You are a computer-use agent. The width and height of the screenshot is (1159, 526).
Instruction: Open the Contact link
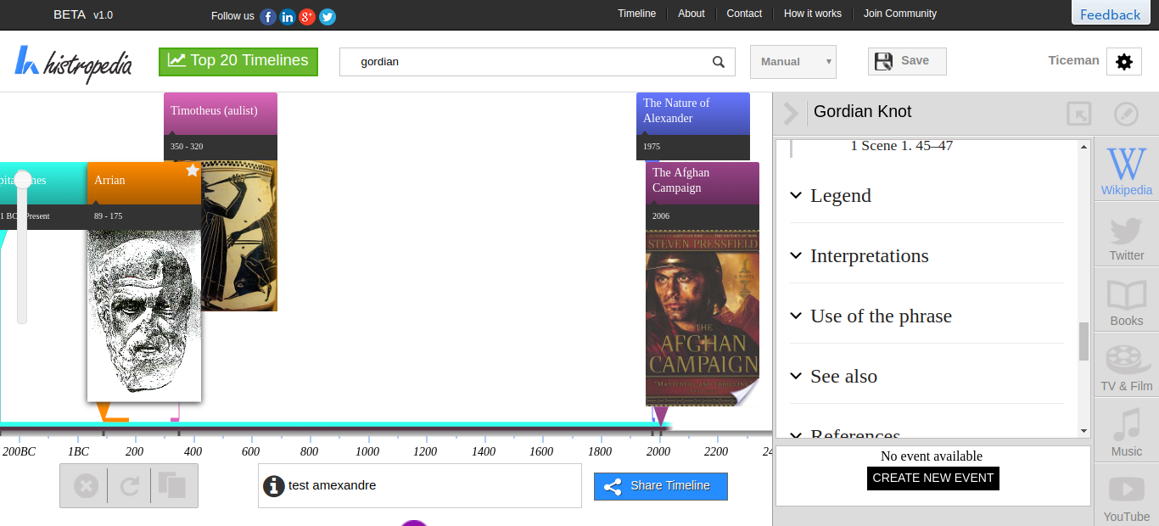point(744,14)
